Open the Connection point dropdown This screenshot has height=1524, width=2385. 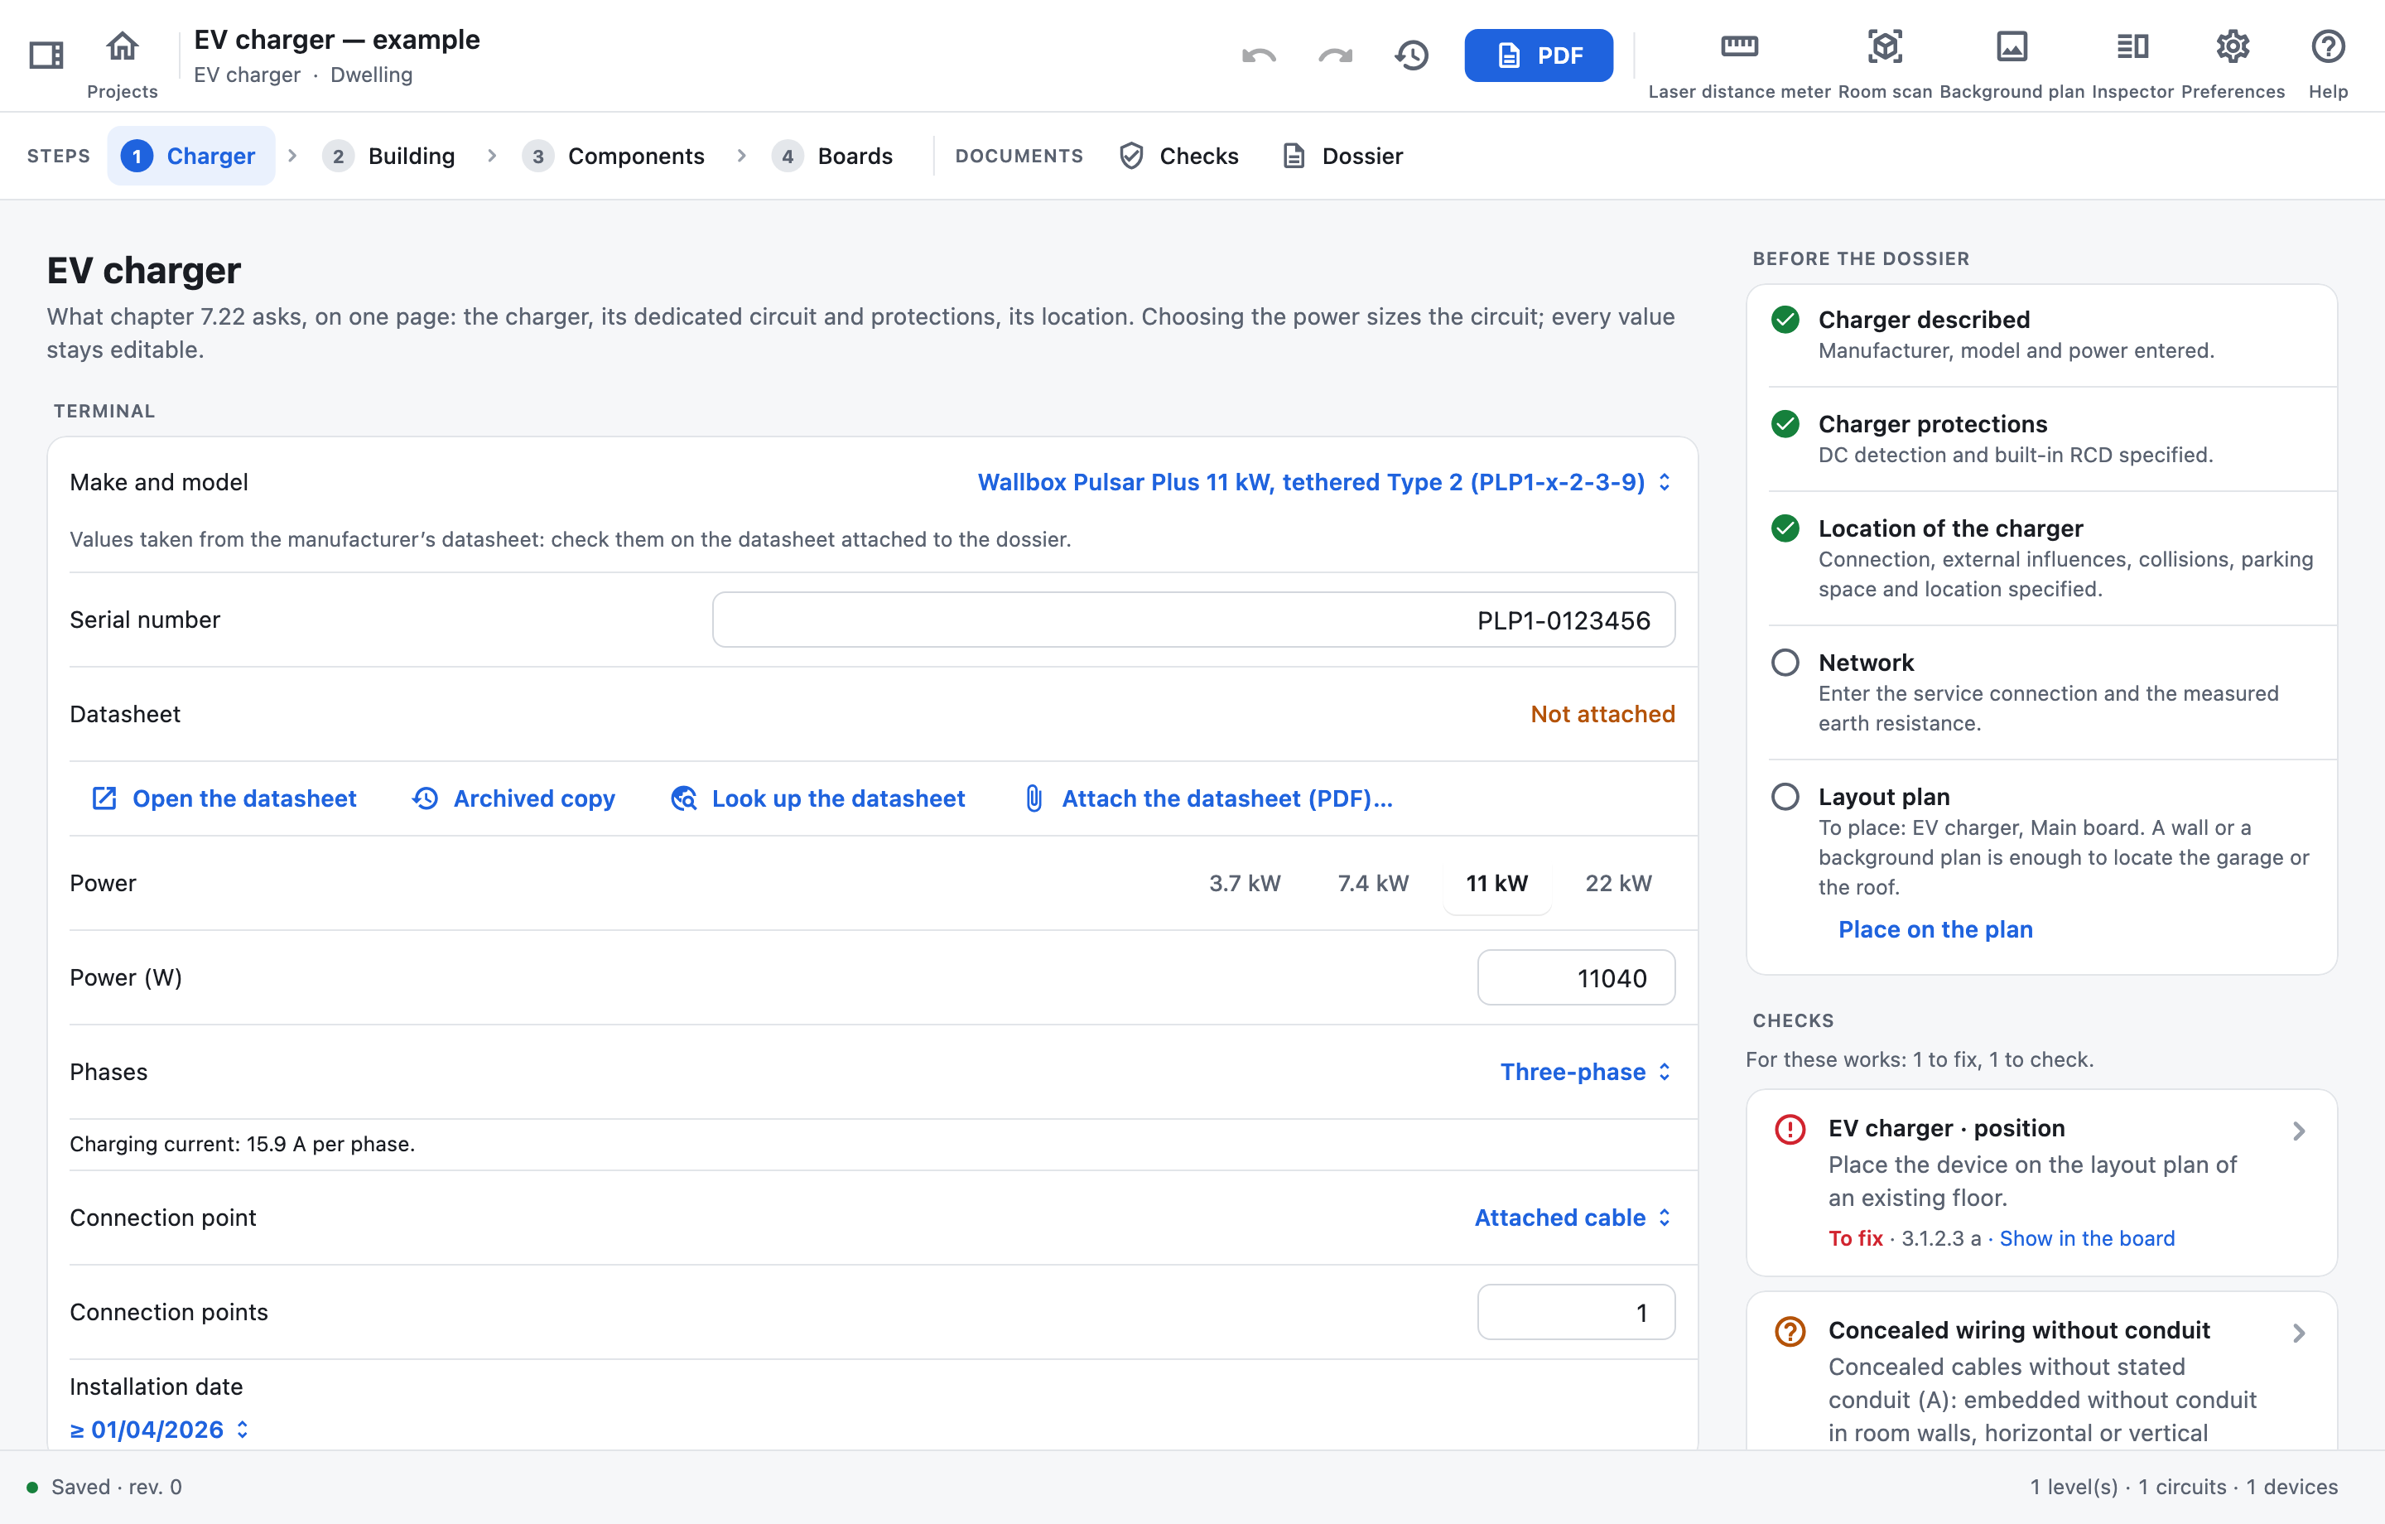pos(1573,1218)
